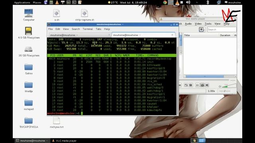255x143 pixels.
Task: Click the Bluetooth icon in top panel
Action: pyautogui.click(x=208, y=2)
